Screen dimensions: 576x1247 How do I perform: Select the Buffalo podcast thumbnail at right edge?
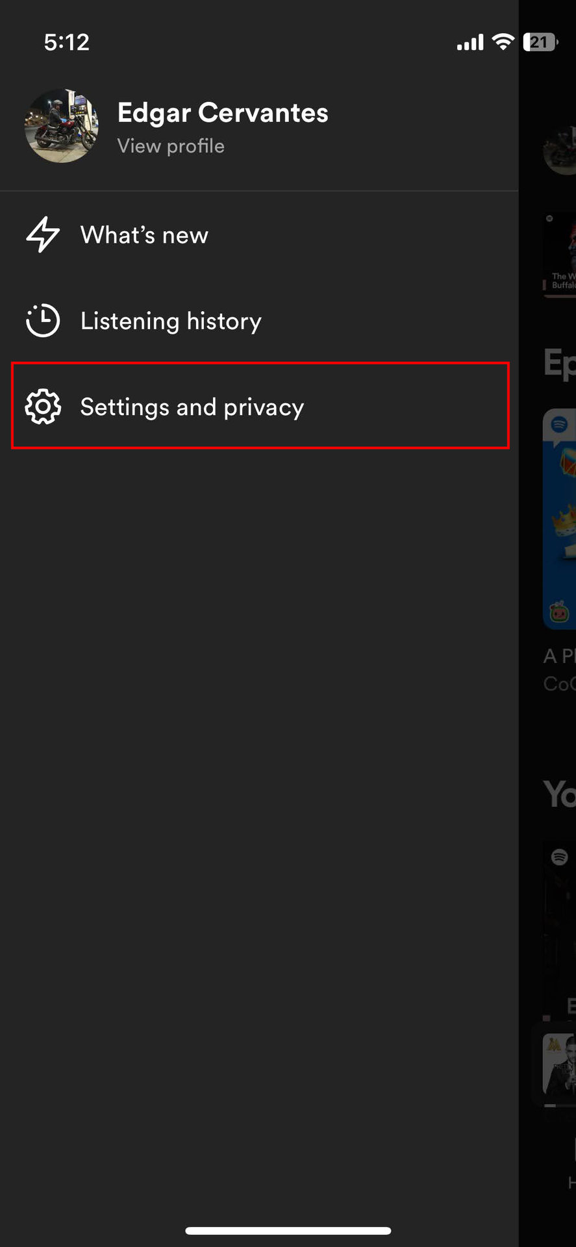point(561,255)
